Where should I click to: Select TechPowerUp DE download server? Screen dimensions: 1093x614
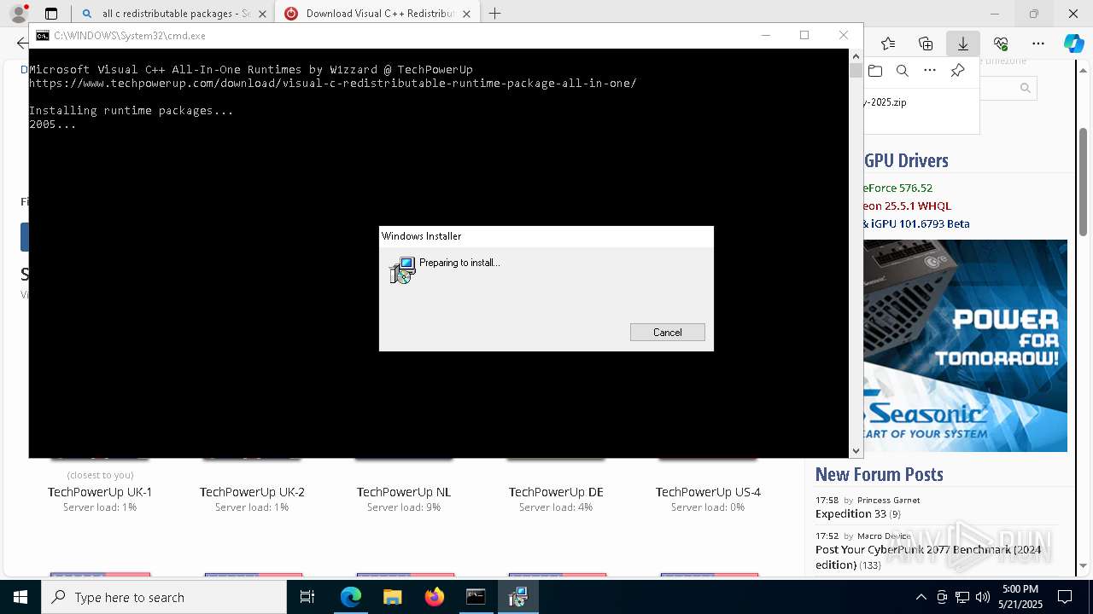(x=556, y=492)
